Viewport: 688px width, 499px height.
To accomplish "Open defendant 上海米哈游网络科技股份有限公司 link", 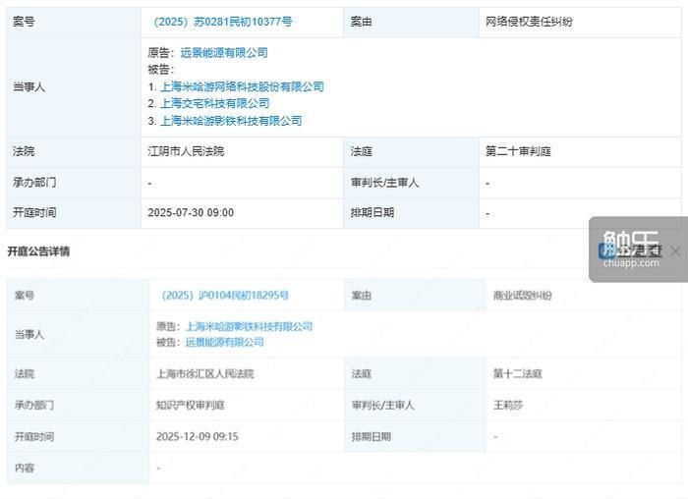I will [242, 86].
